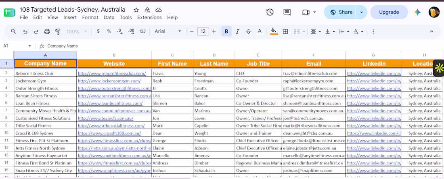This screenshot has height=179, width=444.
Task: Open Meet call options arrow
Action: point(314,12)
